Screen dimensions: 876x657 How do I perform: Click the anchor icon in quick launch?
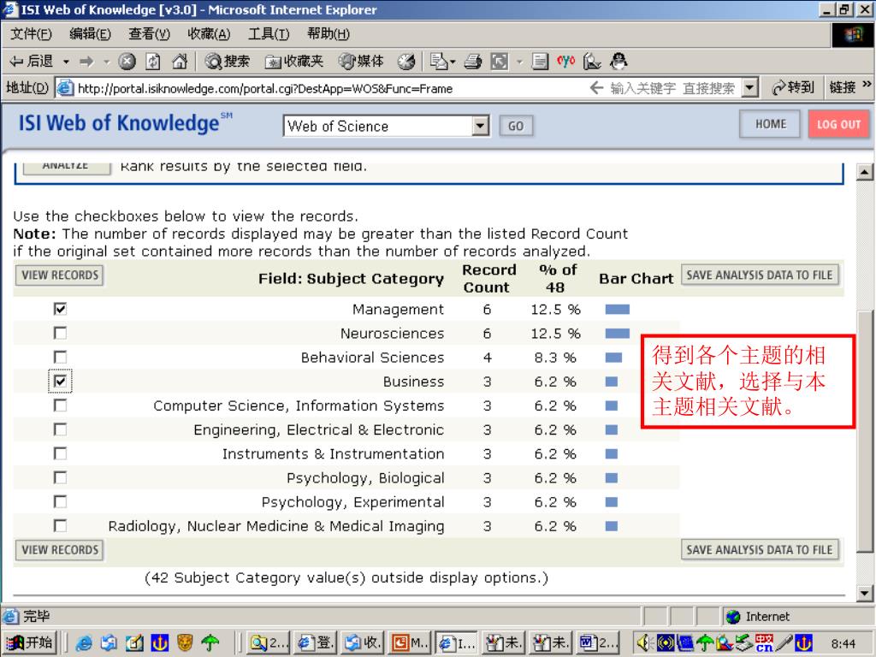(x=160, y=643)
